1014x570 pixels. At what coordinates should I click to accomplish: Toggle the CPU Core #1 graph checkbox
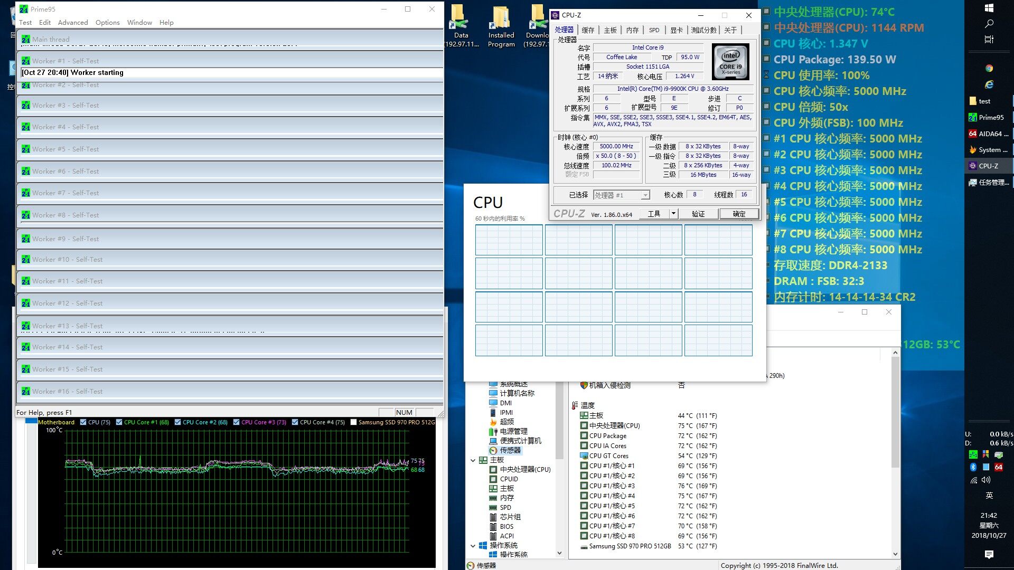[119, 422]
